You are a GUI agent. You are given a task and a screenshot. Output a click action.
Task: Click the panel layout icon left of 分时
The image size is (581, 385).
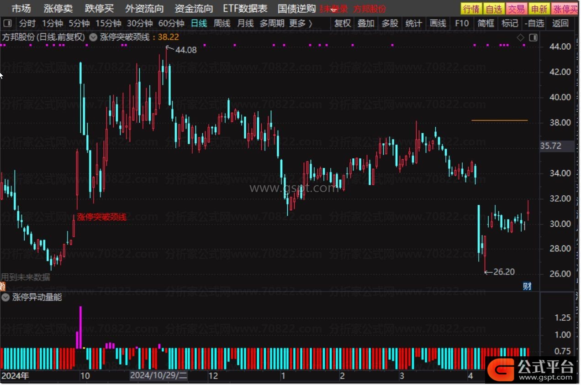pos(8,23)
